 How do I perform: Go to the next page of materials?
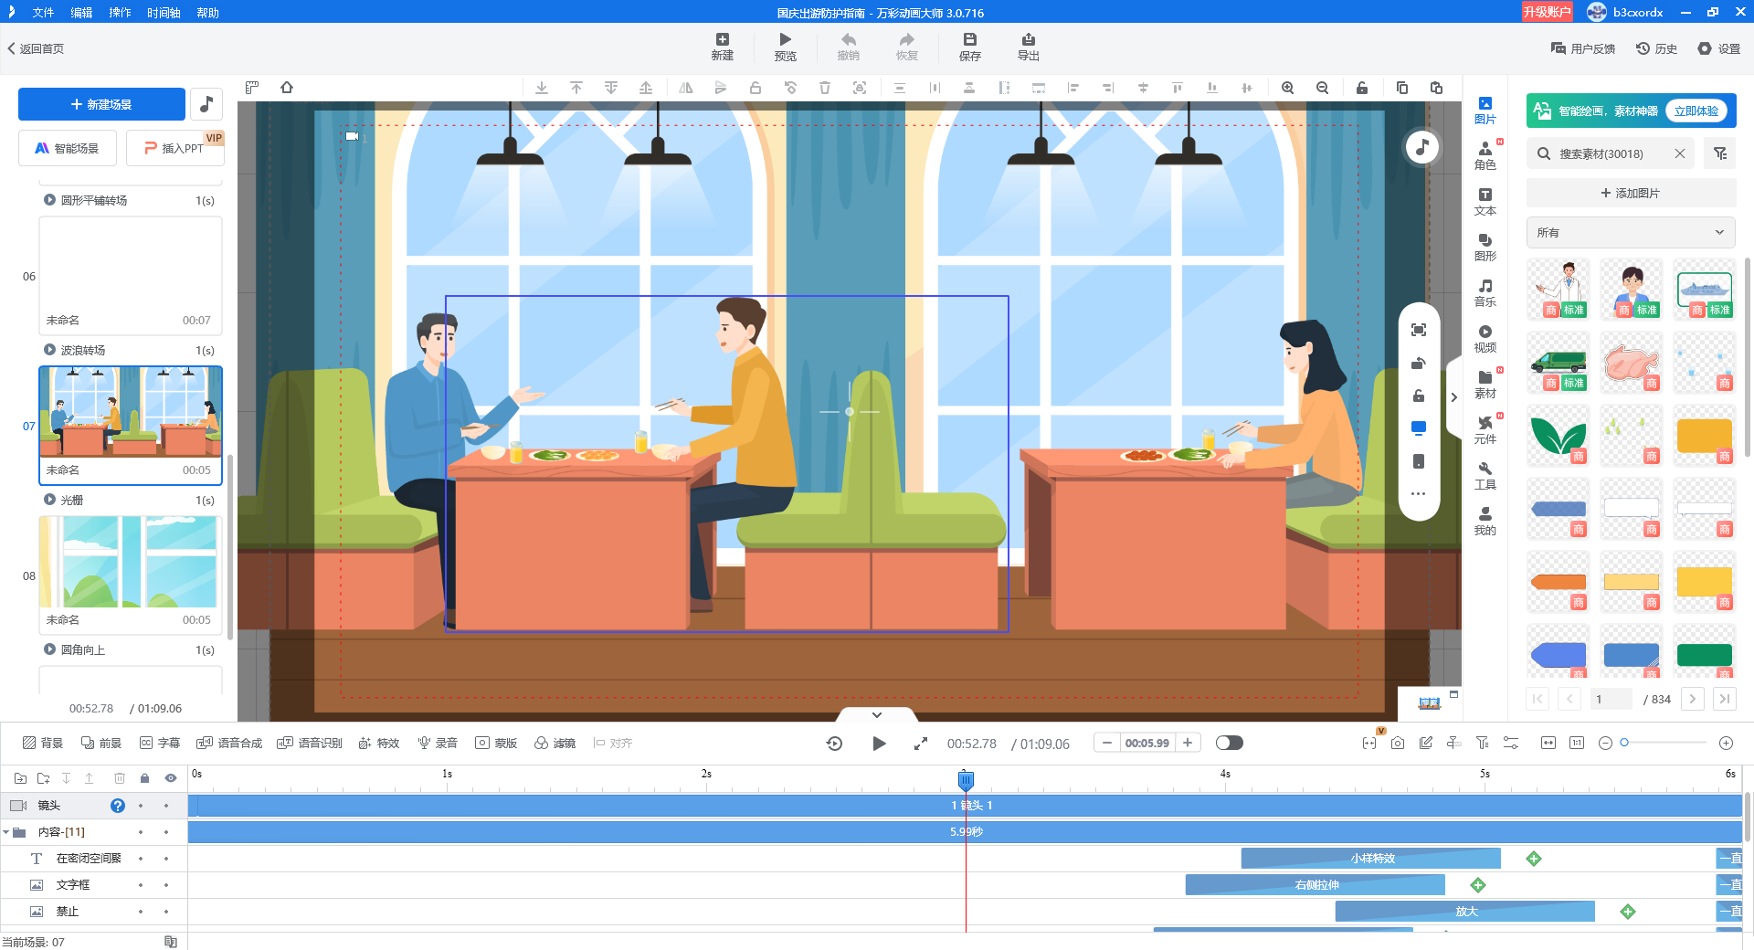1692,699
